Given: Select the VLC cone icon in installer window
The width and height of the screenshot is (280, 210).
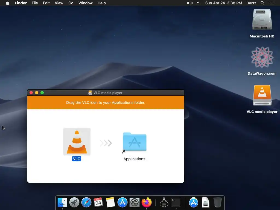Looking at the screenshot, I should coord(77,142).
